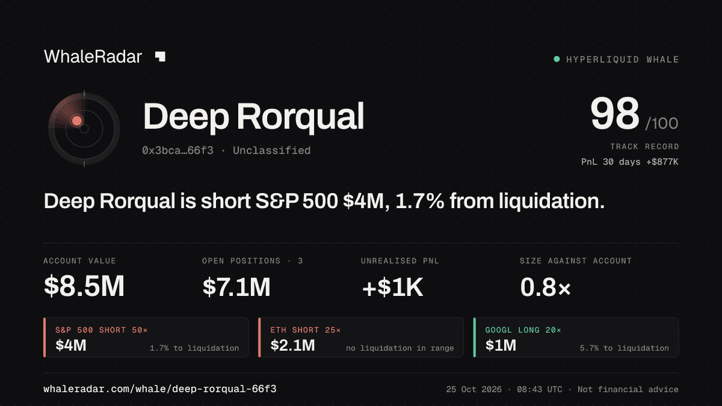This screenshot has height=406, width=722.
Task: Click the radar avatar graphic
Action: pos(84,128)
